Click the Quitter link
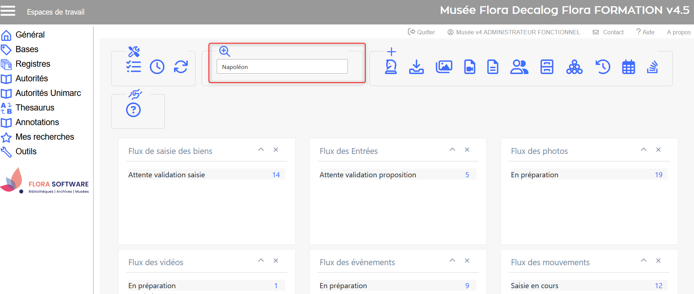This screenshot has height=294, width=694. click(422, 32)
